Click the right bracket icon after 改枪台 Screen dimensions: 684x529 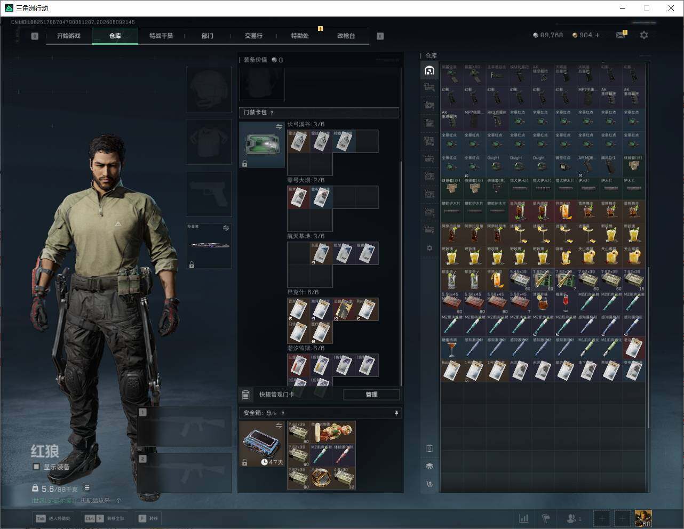click(380, 36)
